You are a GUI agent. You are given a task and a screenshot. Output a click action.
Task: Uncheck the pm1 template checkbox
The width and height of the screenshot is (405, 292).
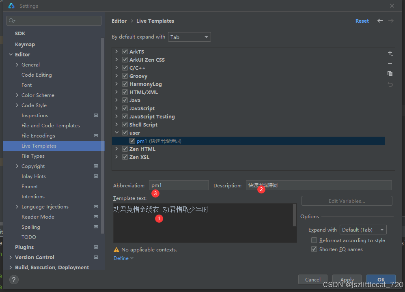point(132,141)
